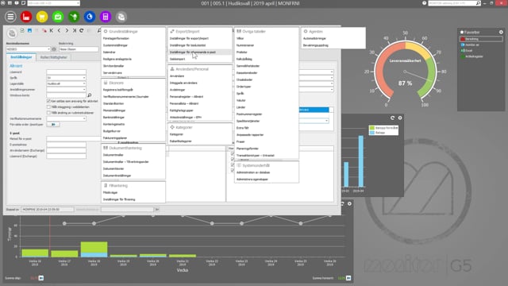Toggle 'Kan sättas som ansvarig för aktivitet' checkbox
508x286 pixels.
tap(48, 101)
